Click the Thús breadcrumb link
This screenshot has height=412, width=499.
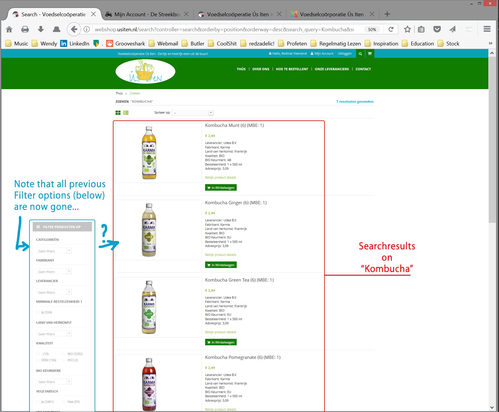(x=119, y=93)
